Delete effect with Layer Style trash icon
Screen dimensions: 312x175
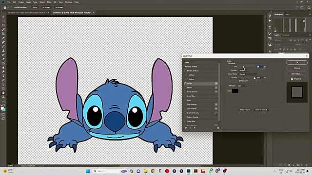click(x=218, y=128)
